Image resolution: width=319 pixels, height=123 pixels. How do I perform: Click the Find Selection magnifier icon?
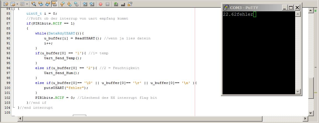click(34, 4)
